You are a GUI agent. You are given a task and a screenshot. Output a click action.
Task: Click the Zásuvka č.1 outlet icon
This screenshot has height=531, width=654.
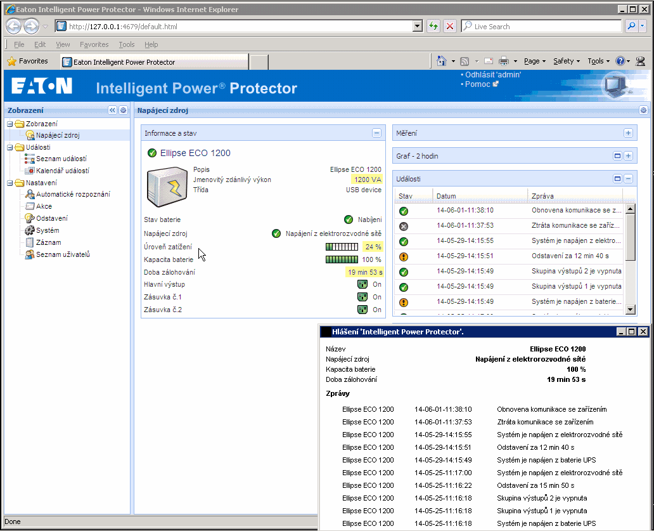[362, 297]
